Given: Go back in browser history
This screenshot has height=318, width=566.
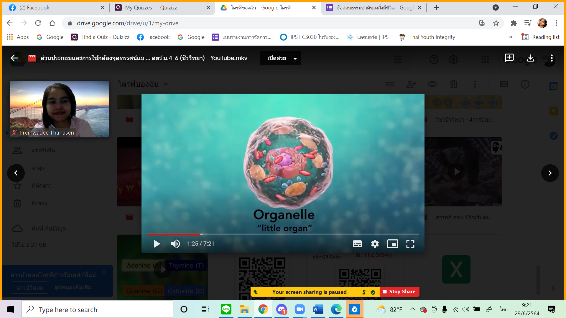Looking at the screenshot, I should tap(10, 23).
